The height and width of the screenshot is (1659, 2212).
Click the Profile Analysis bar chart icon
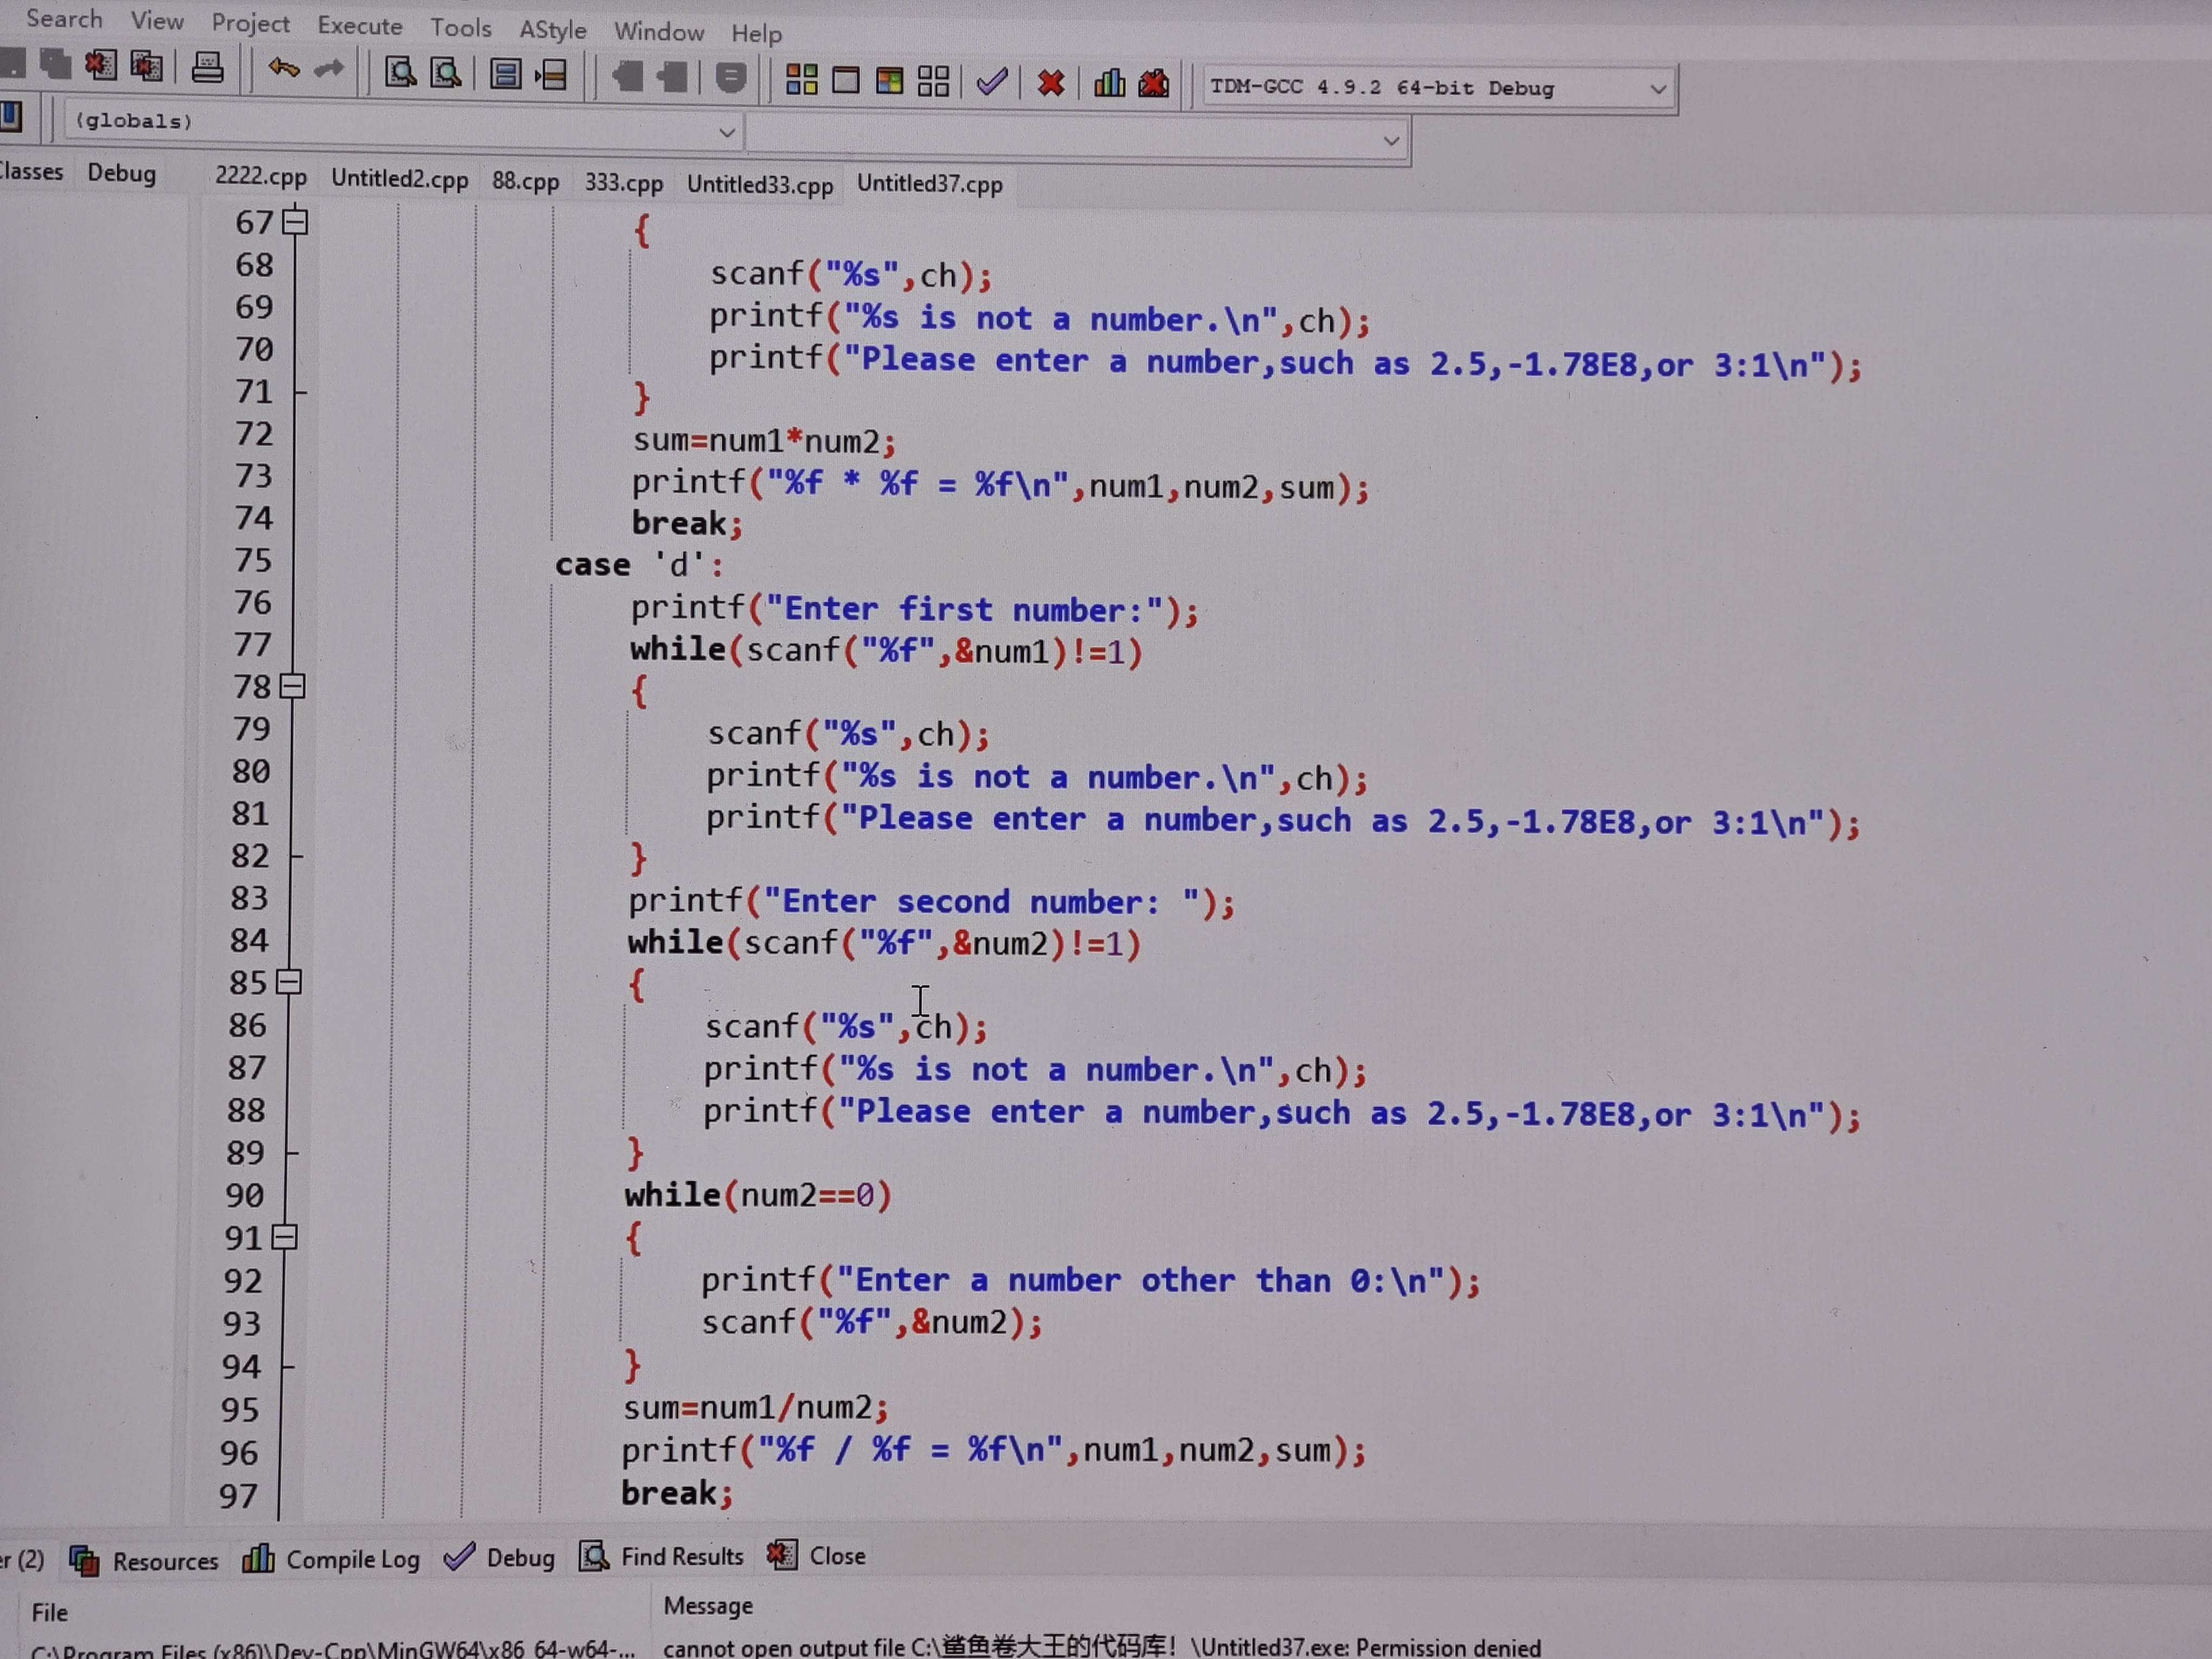[x=1109, y=83]
